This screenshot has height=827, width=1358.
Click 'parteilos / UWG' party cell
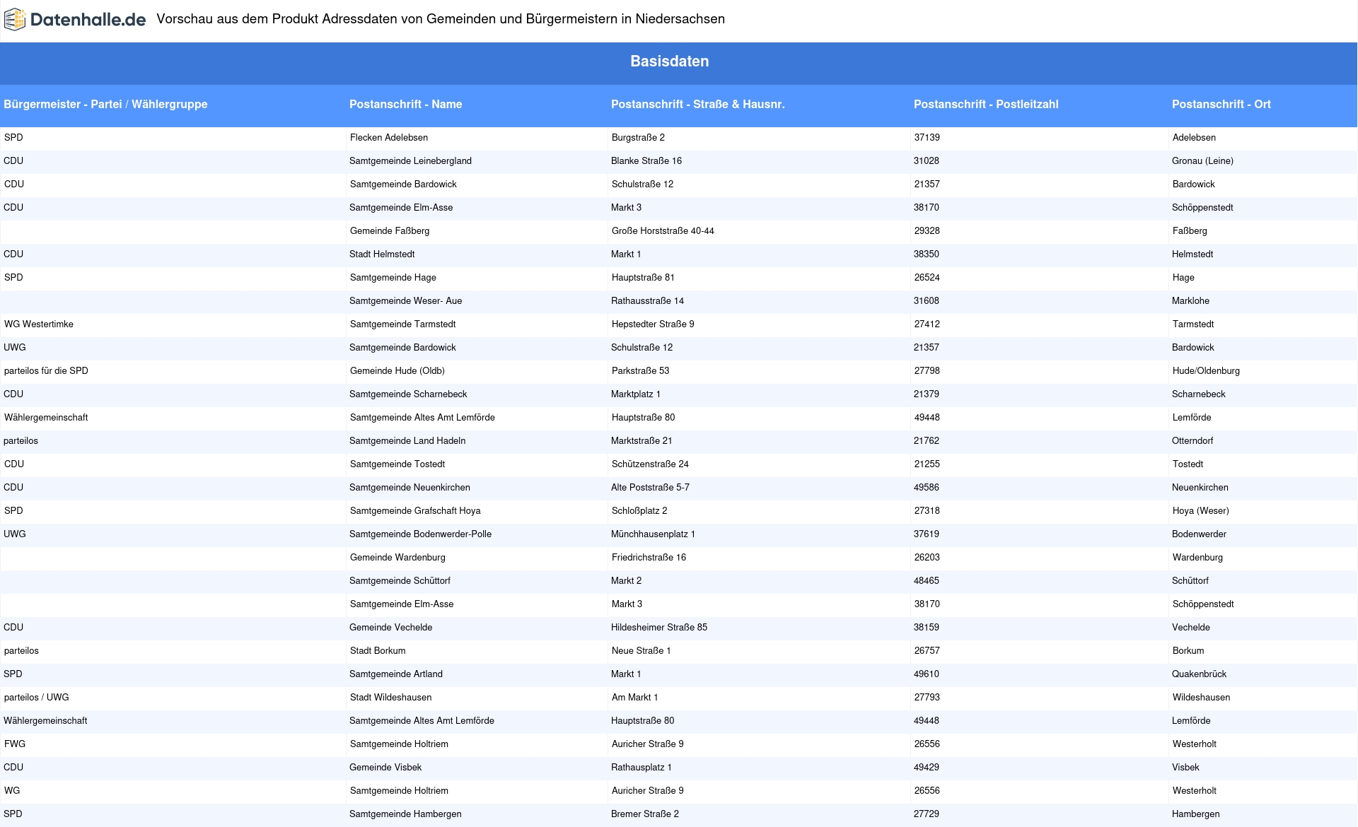pos(173,698)
